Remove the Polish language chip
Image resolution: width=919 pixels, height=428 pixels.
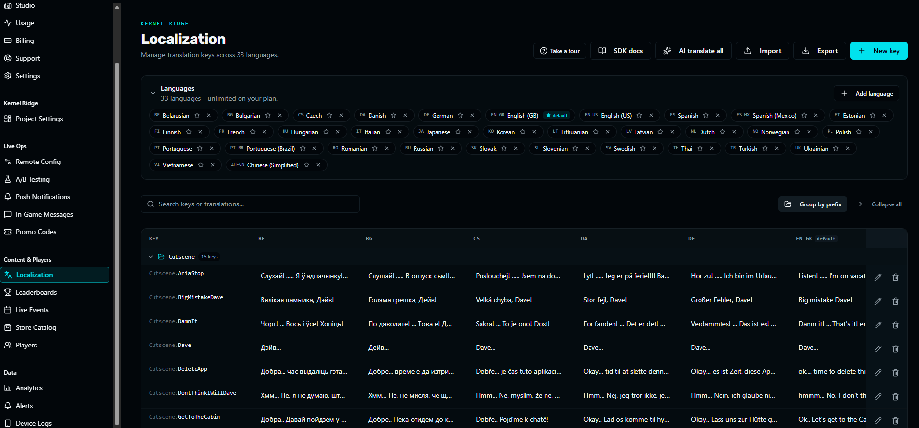pos(871,132)
